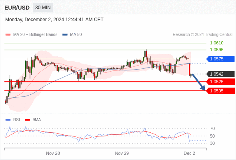Click the 'Nov 28' date axis label
Image resolution: width=236 pixels, height=160 pixels.
coord(53,153)
